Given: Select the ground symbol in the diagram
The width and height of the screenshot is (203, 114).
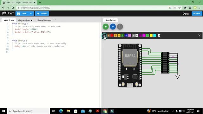Looking at the screenshot, I should (x=178, y=77).
